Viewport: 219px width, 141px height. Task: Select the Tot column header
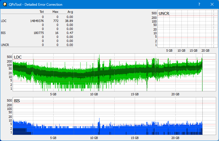coord(41,12)
